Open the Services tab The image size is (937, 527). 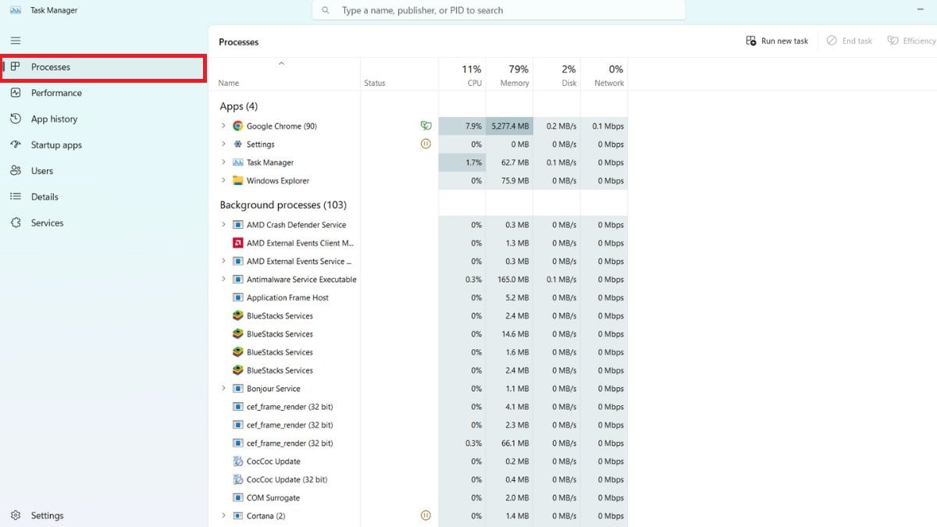pyautogui.click(x=103, y=223)
